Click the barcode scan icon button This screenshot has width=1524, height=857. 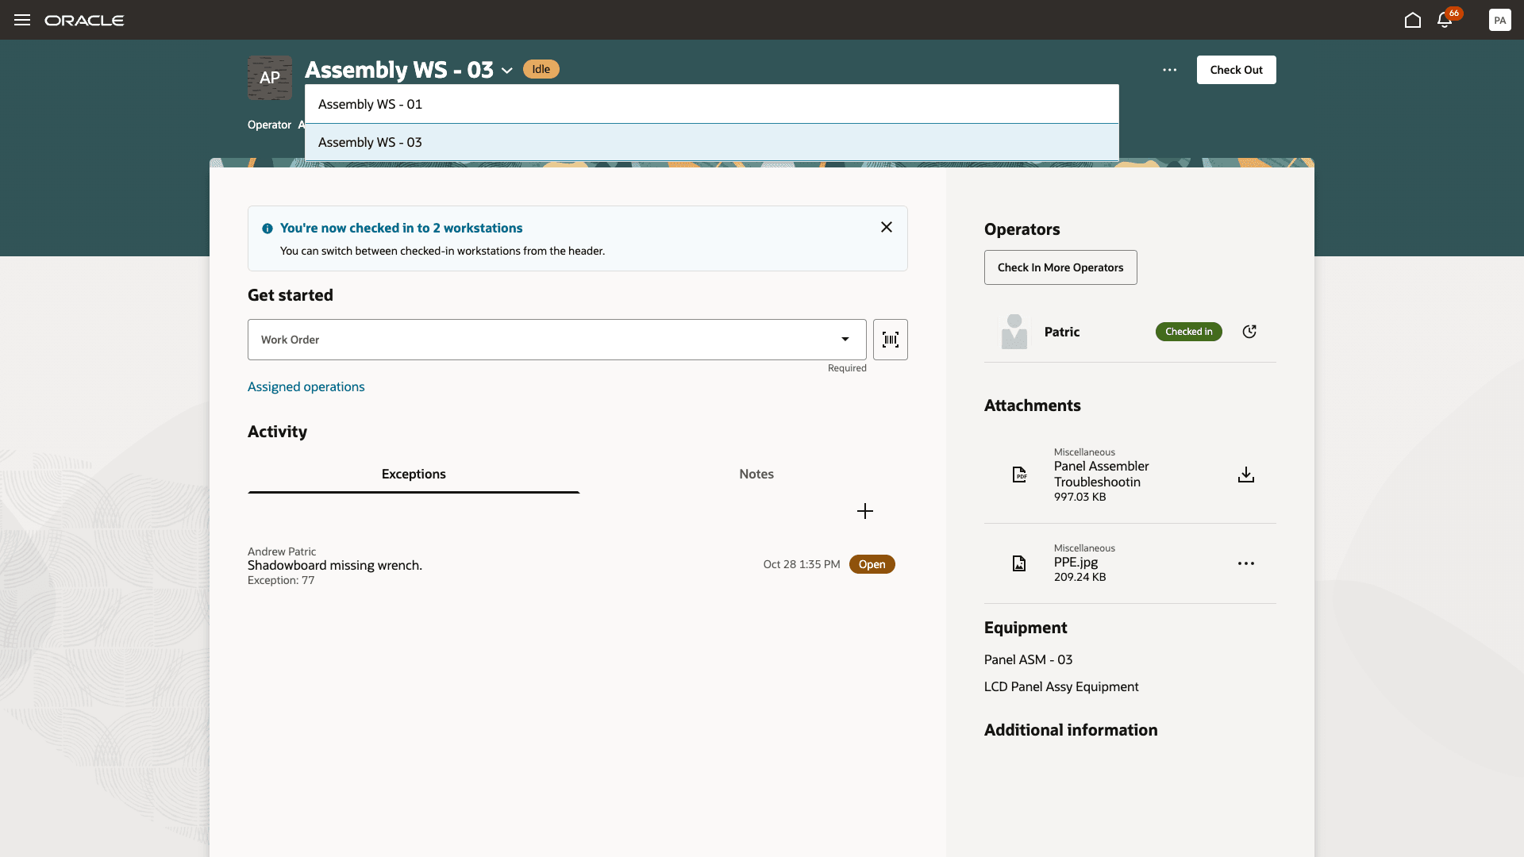pyautogui.click(x=890, y=340)
